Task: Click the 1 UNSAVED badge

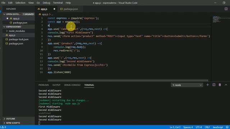Action: (x=28, y=14)
